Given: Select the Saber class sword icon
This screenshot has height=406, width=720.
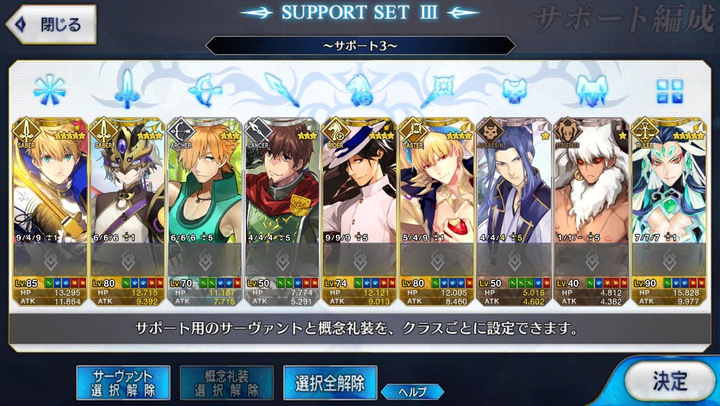Looking at the screenshot, I should [x=127, y=89].
